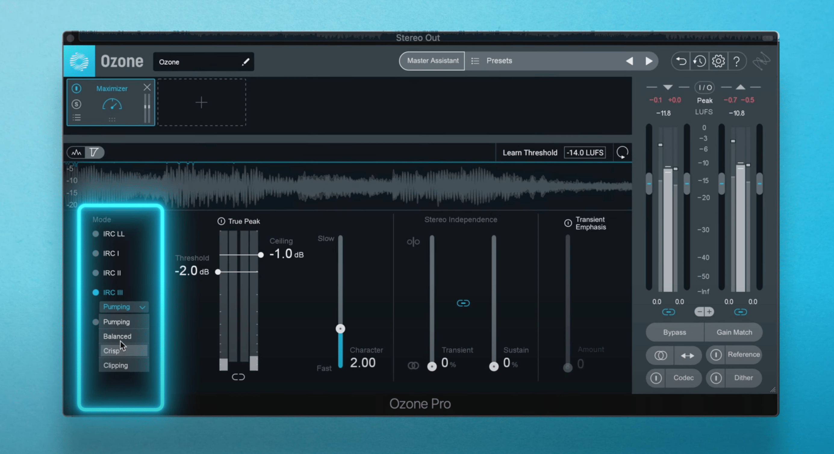Click Learn Threshold
This screenshot has width=834, height=454.
tap(530, 153)
